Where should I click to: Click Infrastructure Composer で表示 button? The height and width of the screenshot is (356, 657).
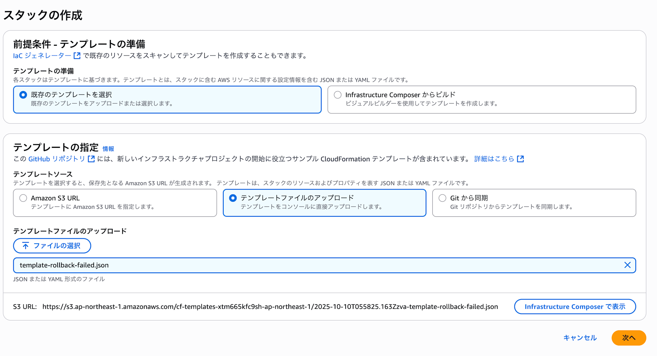(575, 306)
